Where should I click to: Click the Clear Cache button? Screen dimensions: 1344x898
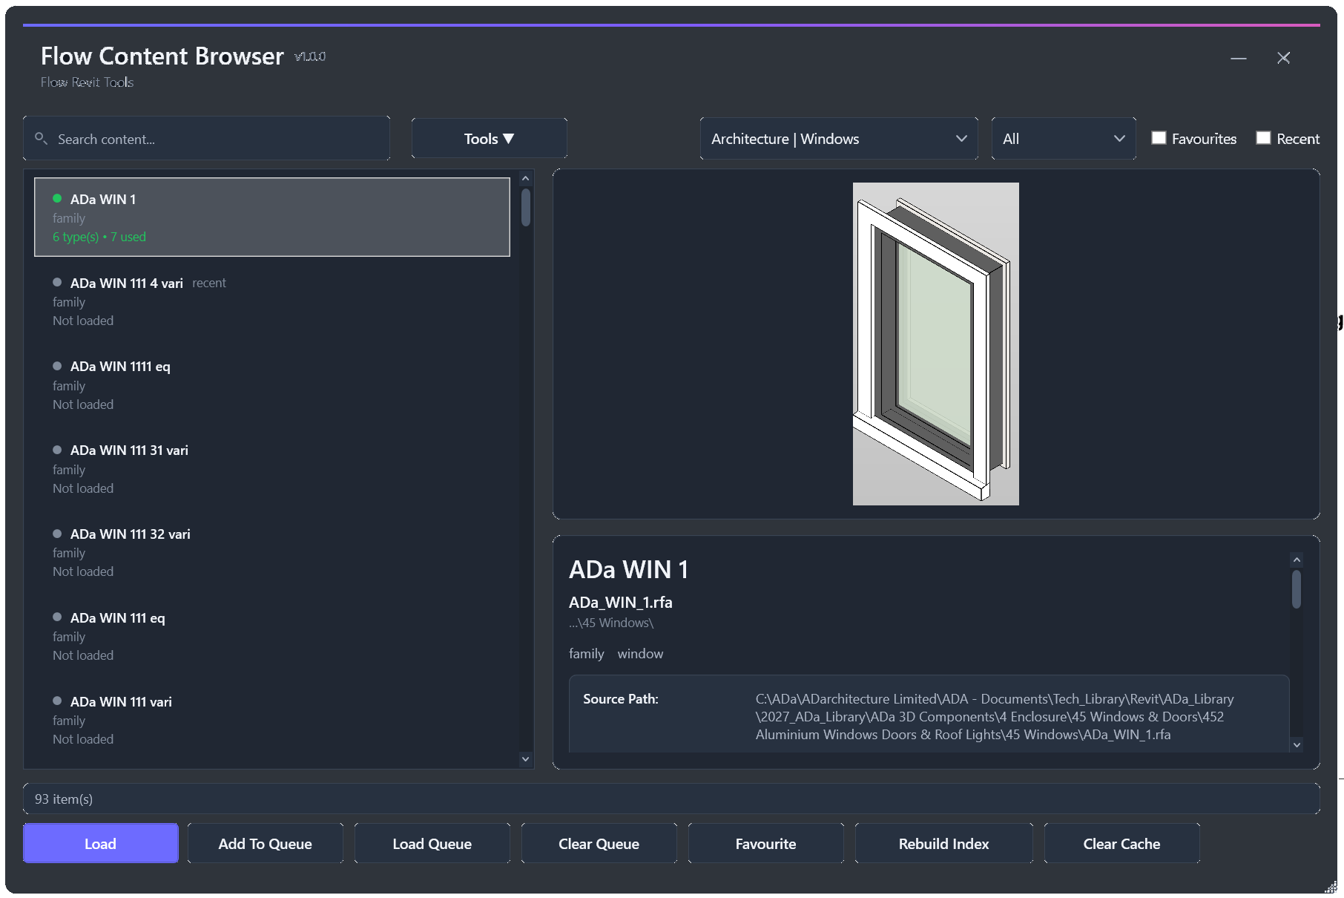[1122, 843]
